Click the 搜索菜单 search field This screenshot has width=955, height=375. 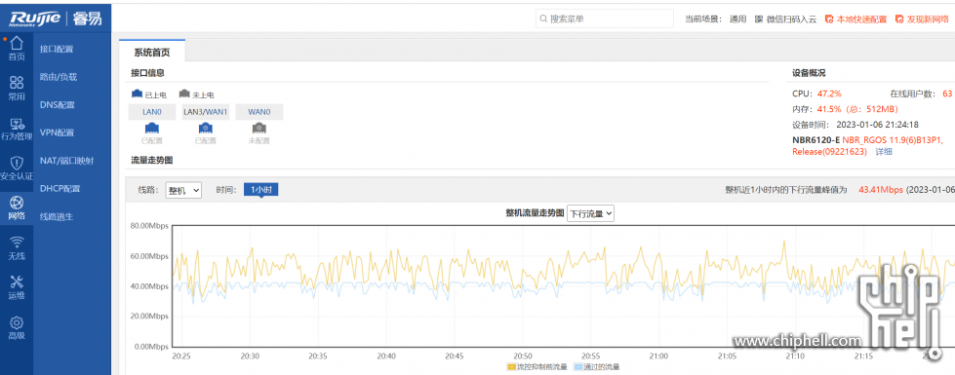605,19
